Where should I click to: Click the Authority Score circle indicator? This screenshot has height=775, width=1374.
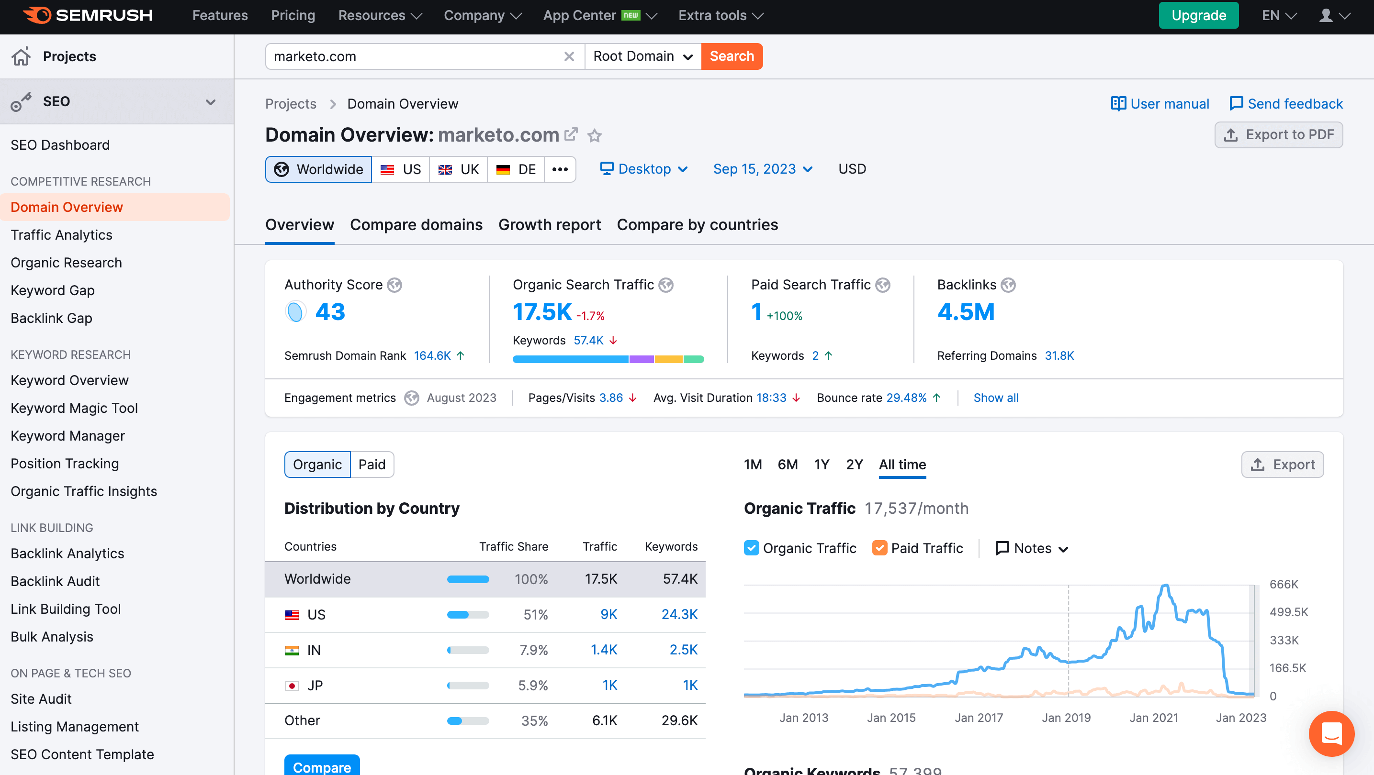click(x=295, y=312)
